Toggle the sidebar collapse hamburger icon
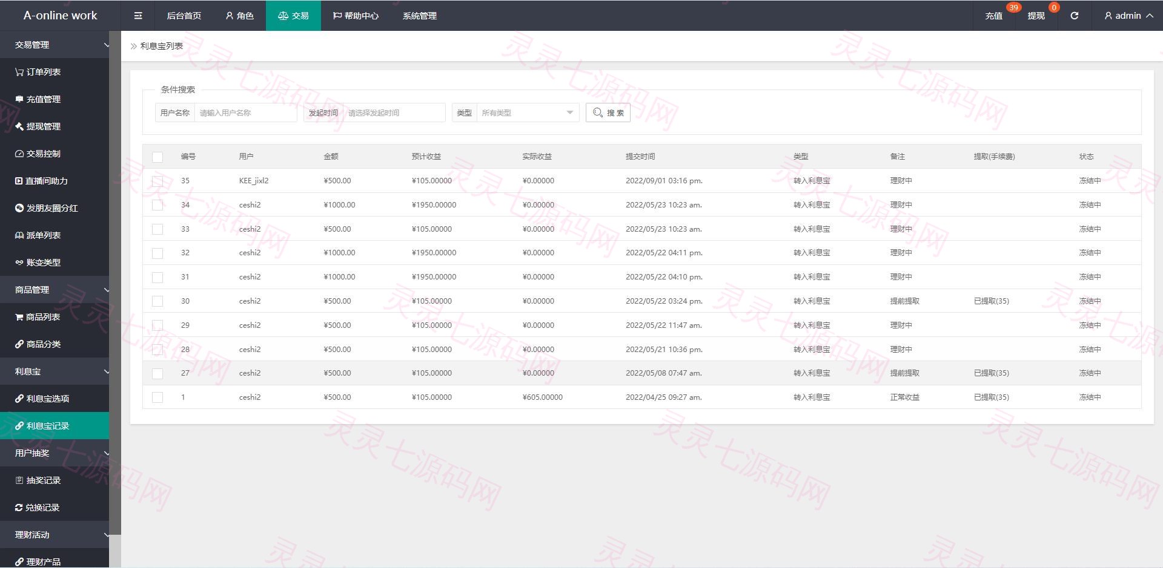This screenshot has width=1163, height=568. point(138,16)
